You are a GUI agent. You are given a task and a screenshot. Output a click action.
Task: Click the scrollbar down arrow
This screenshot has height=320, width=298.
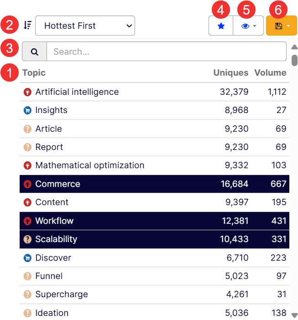pyautogui.click(x=294, y=315)
